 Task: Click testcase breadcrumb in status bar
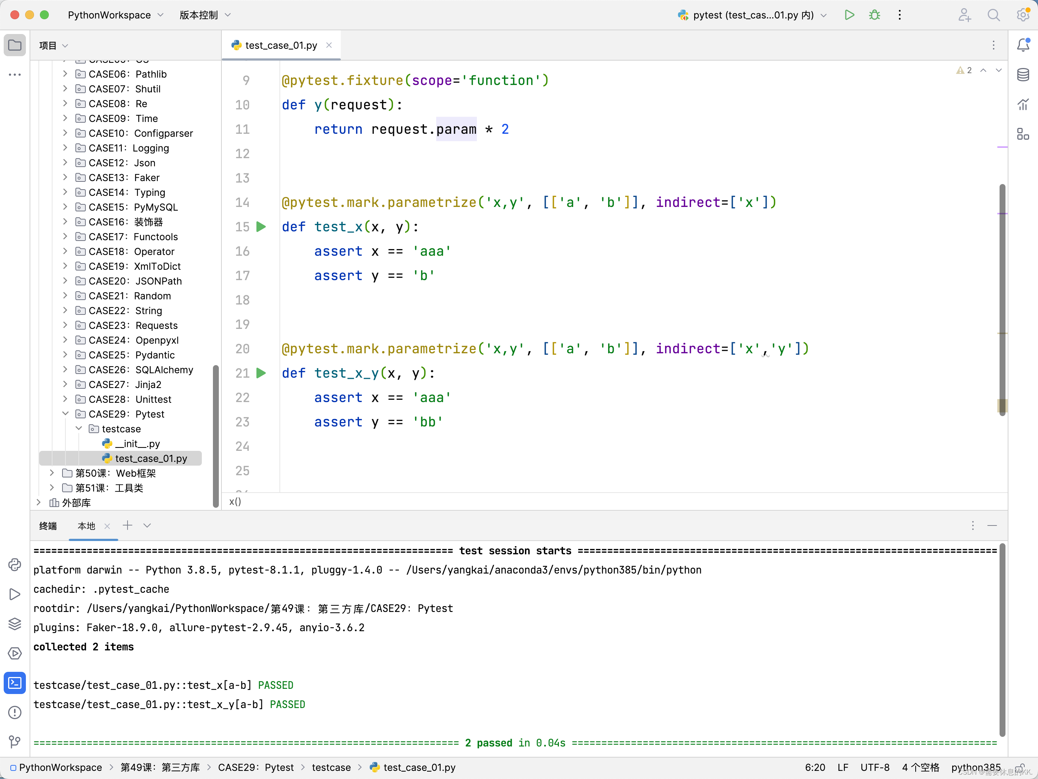pos(331,767)
